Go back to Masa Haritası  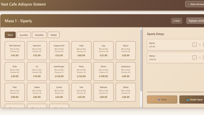tap(195, 4)
